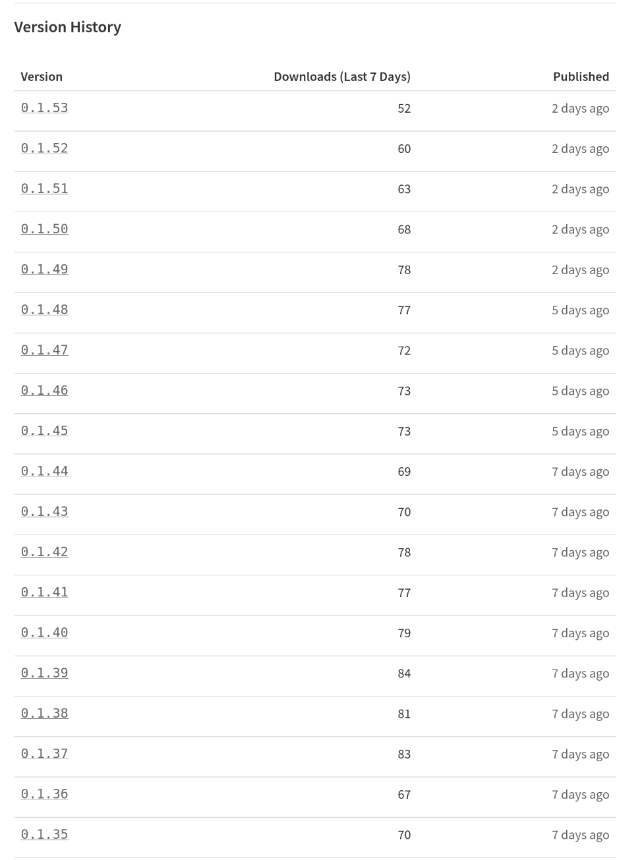
Task: Click the Downloads (Last 7 Days) column header
Action: (342, 76)
